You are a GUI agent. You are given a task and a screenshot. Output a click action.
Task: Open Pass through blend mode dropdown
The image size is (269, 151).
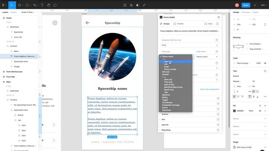(x=243, y=63)
